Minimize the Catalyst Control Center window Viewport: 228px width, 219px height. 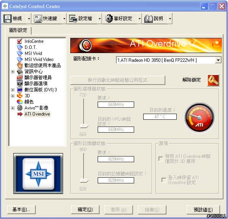pyautogui.click(x=204, y=6)
